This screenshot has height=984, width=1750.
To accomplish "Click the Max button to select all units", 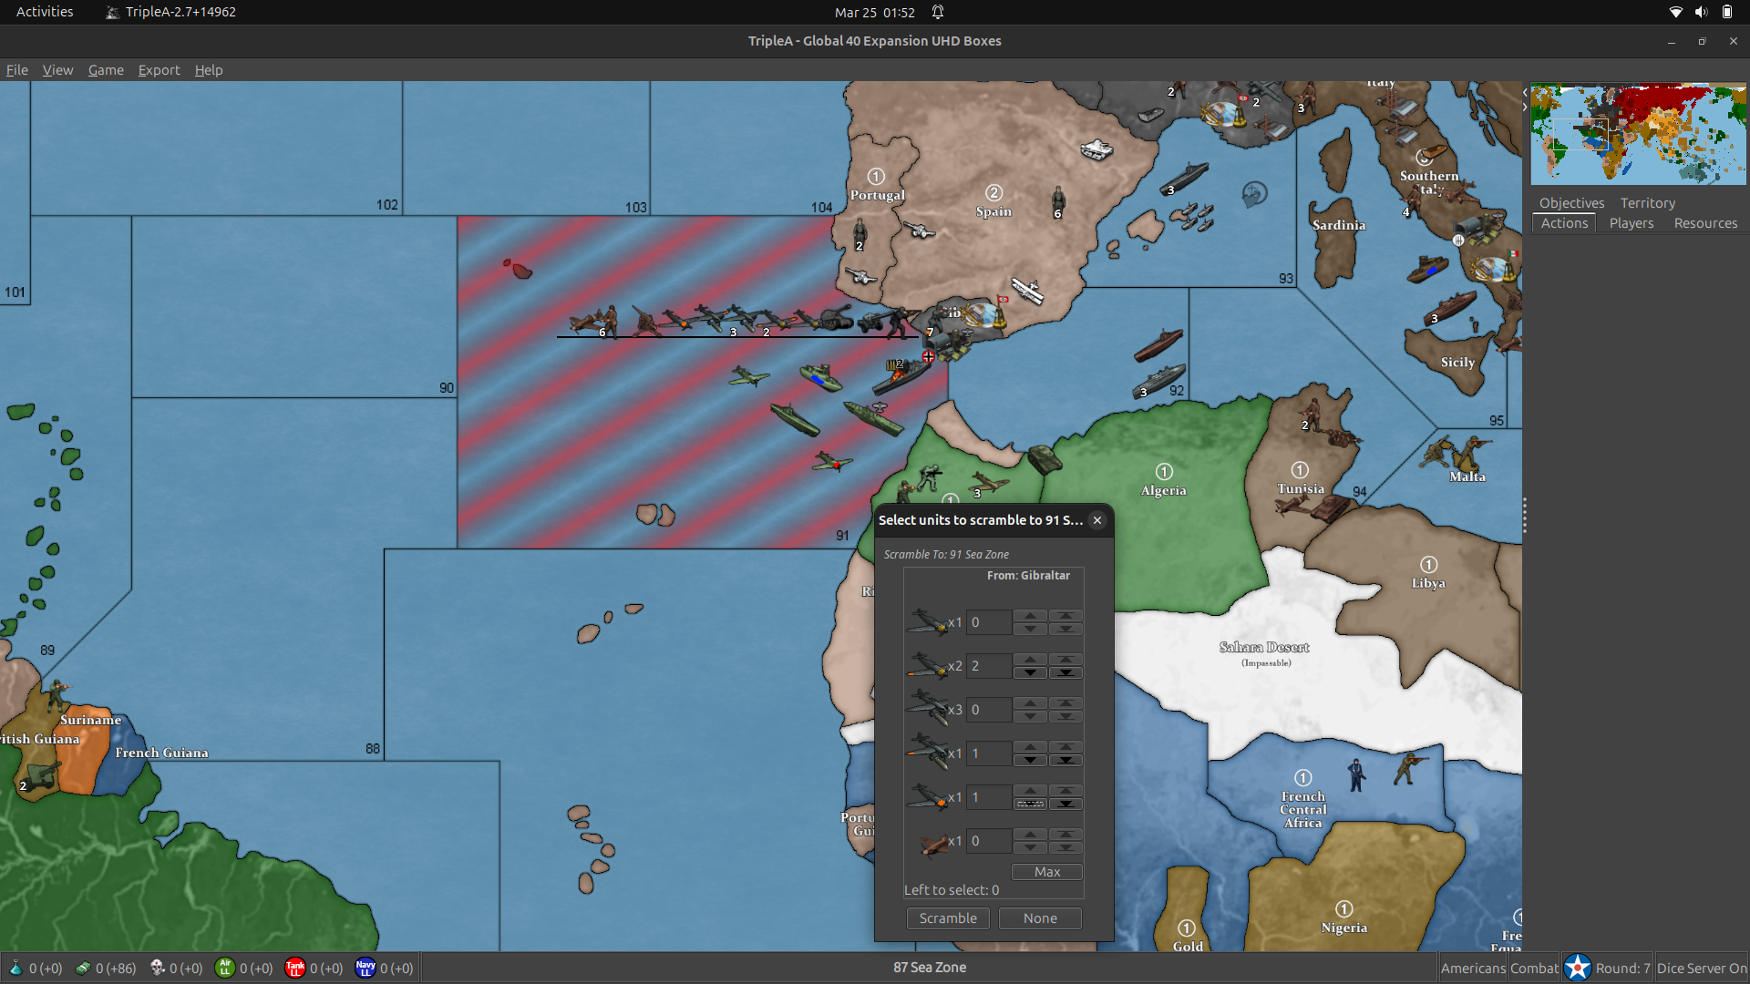I will pos(1046,871).
